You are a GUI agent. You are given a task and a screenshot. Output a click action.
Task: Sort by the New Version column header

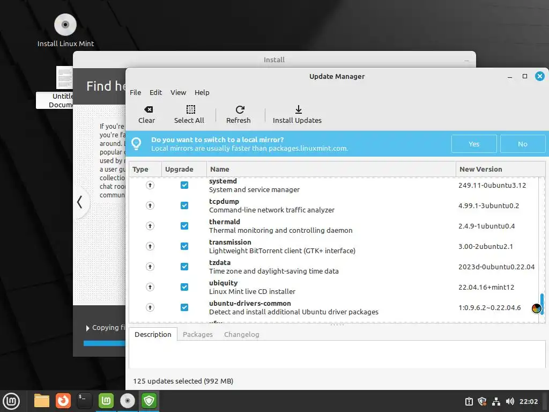[x=500, y=169]
